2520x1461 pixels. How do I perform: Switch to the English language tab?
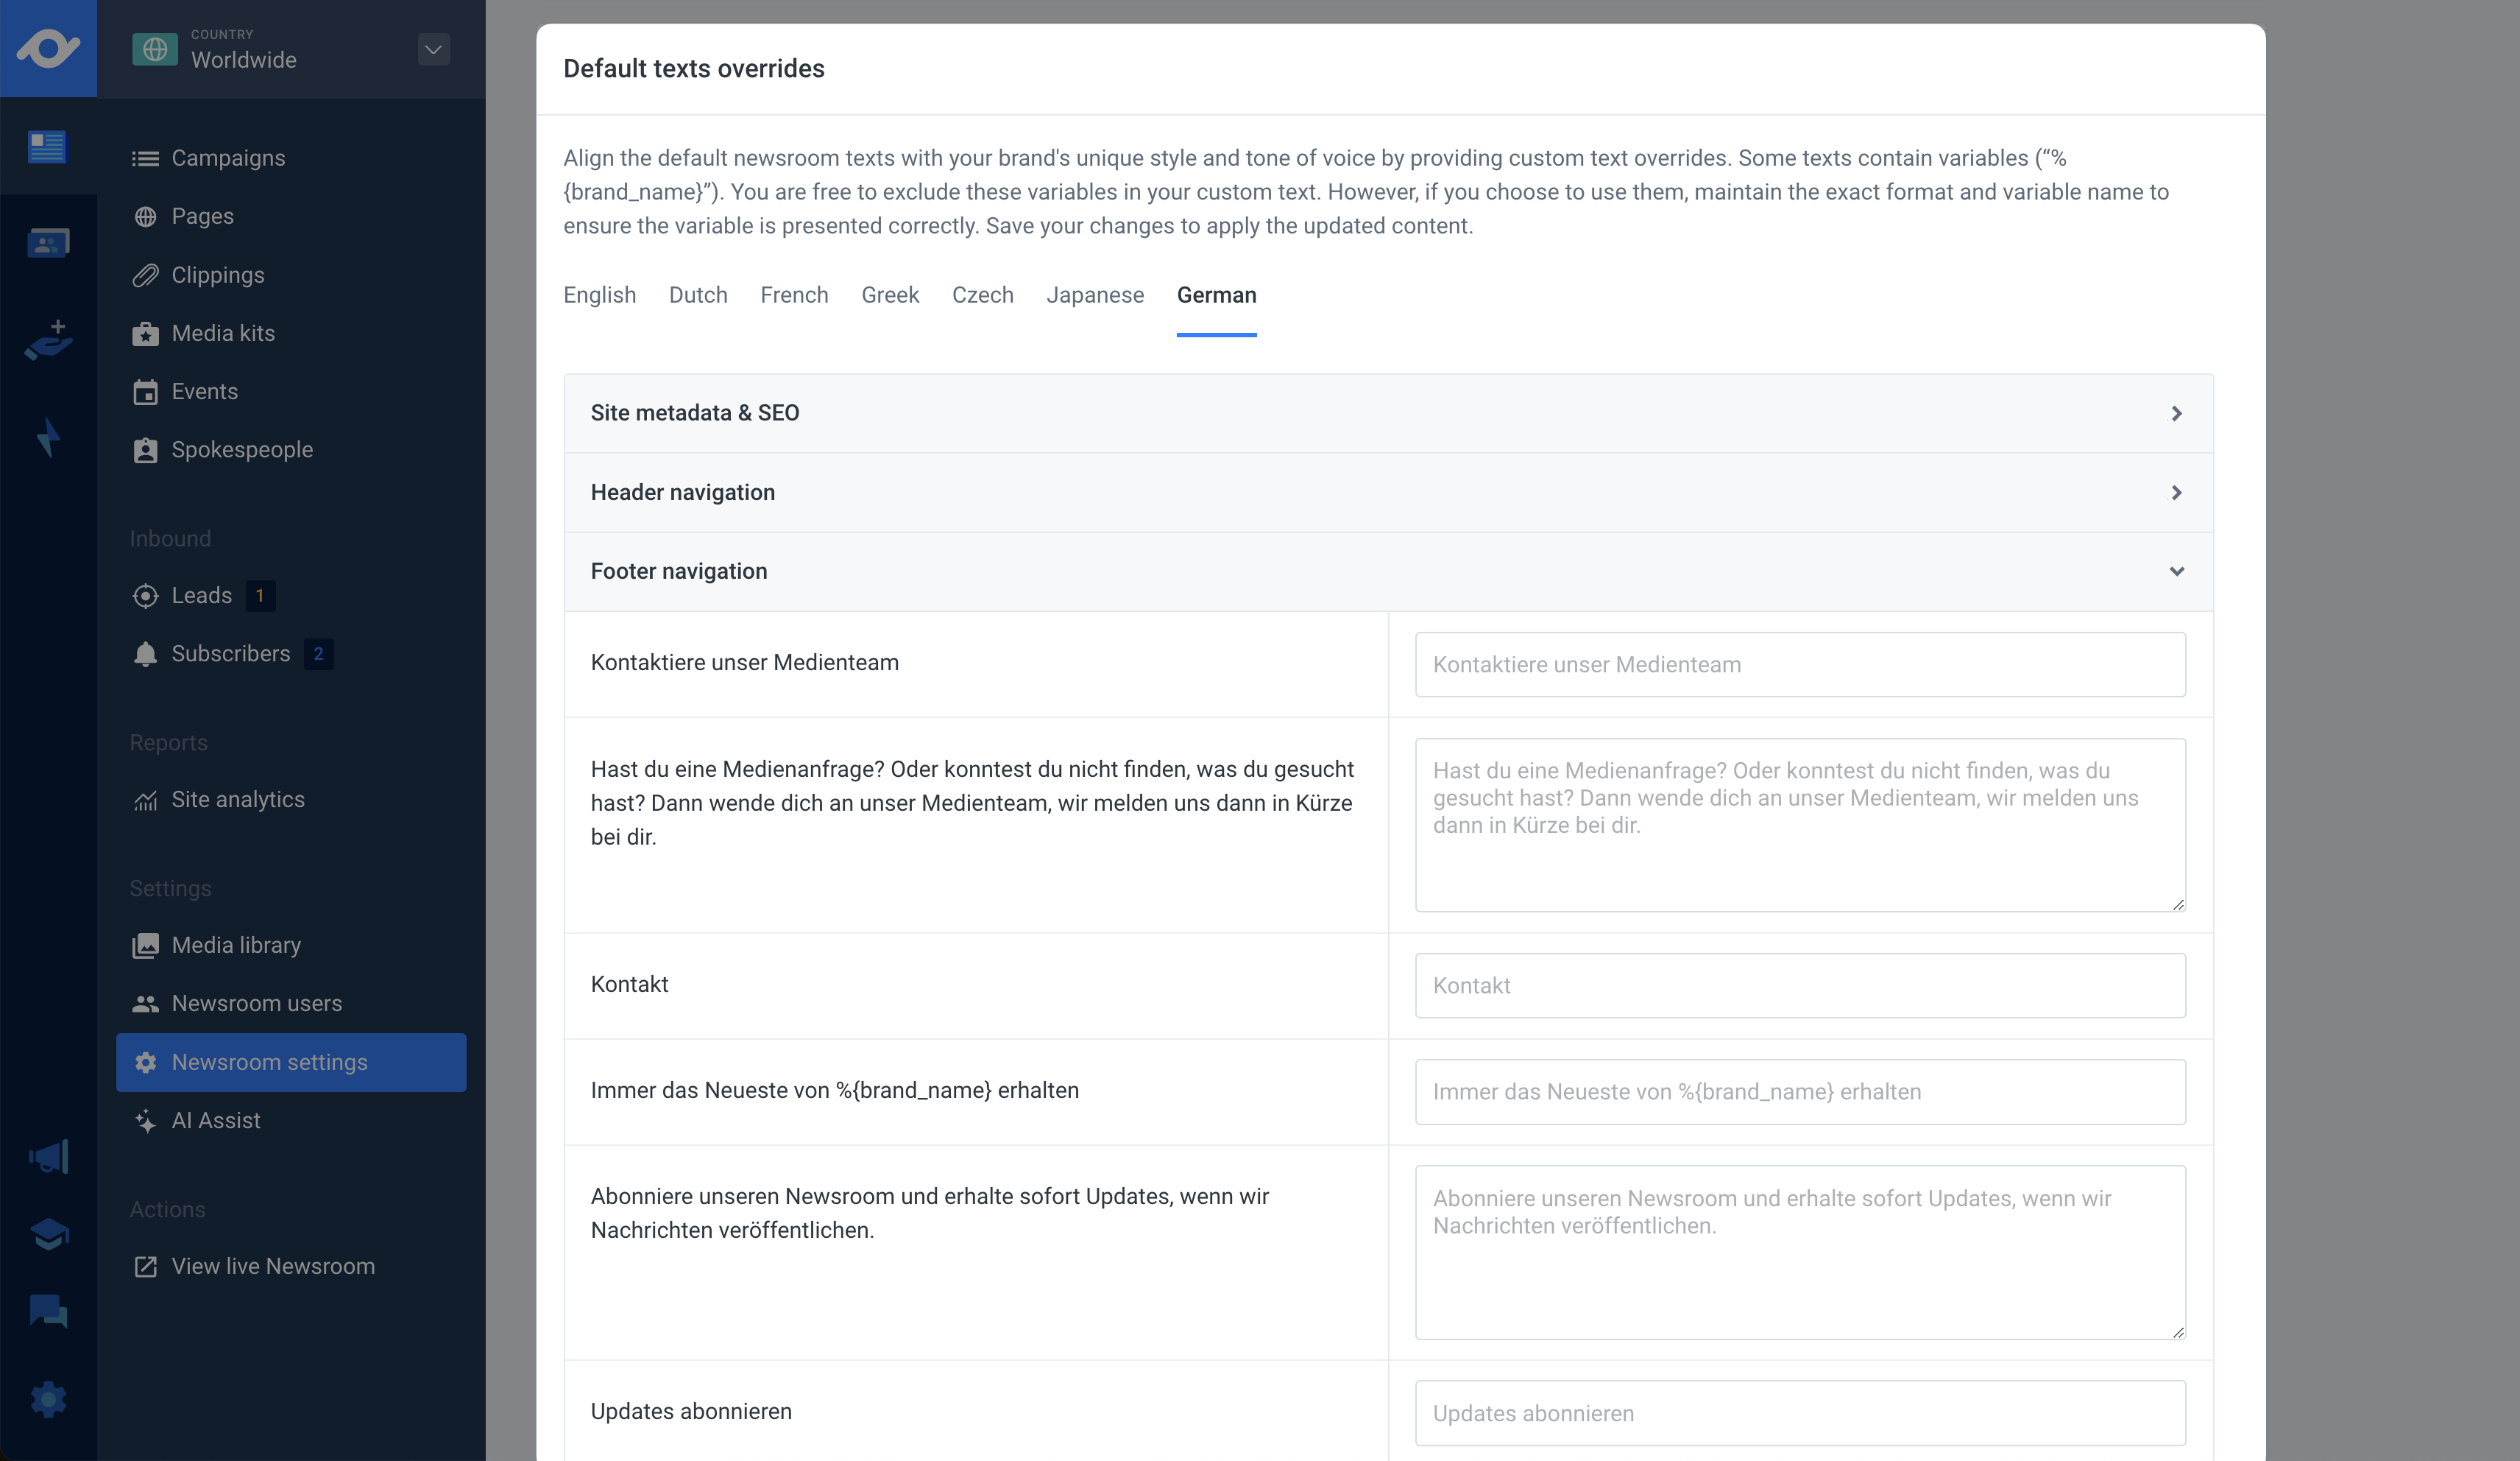click(599, 295)
